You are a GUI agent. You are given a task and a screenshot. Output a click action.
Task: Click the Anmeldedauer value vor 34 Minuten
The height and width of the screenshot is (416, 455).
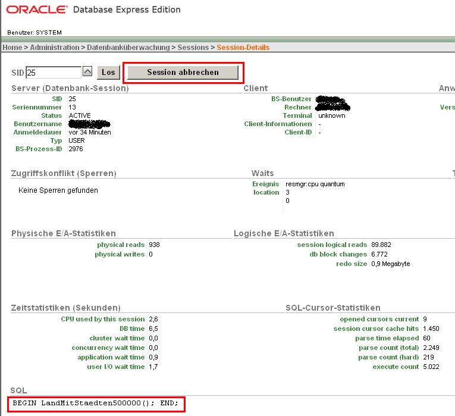coord(90,132)
